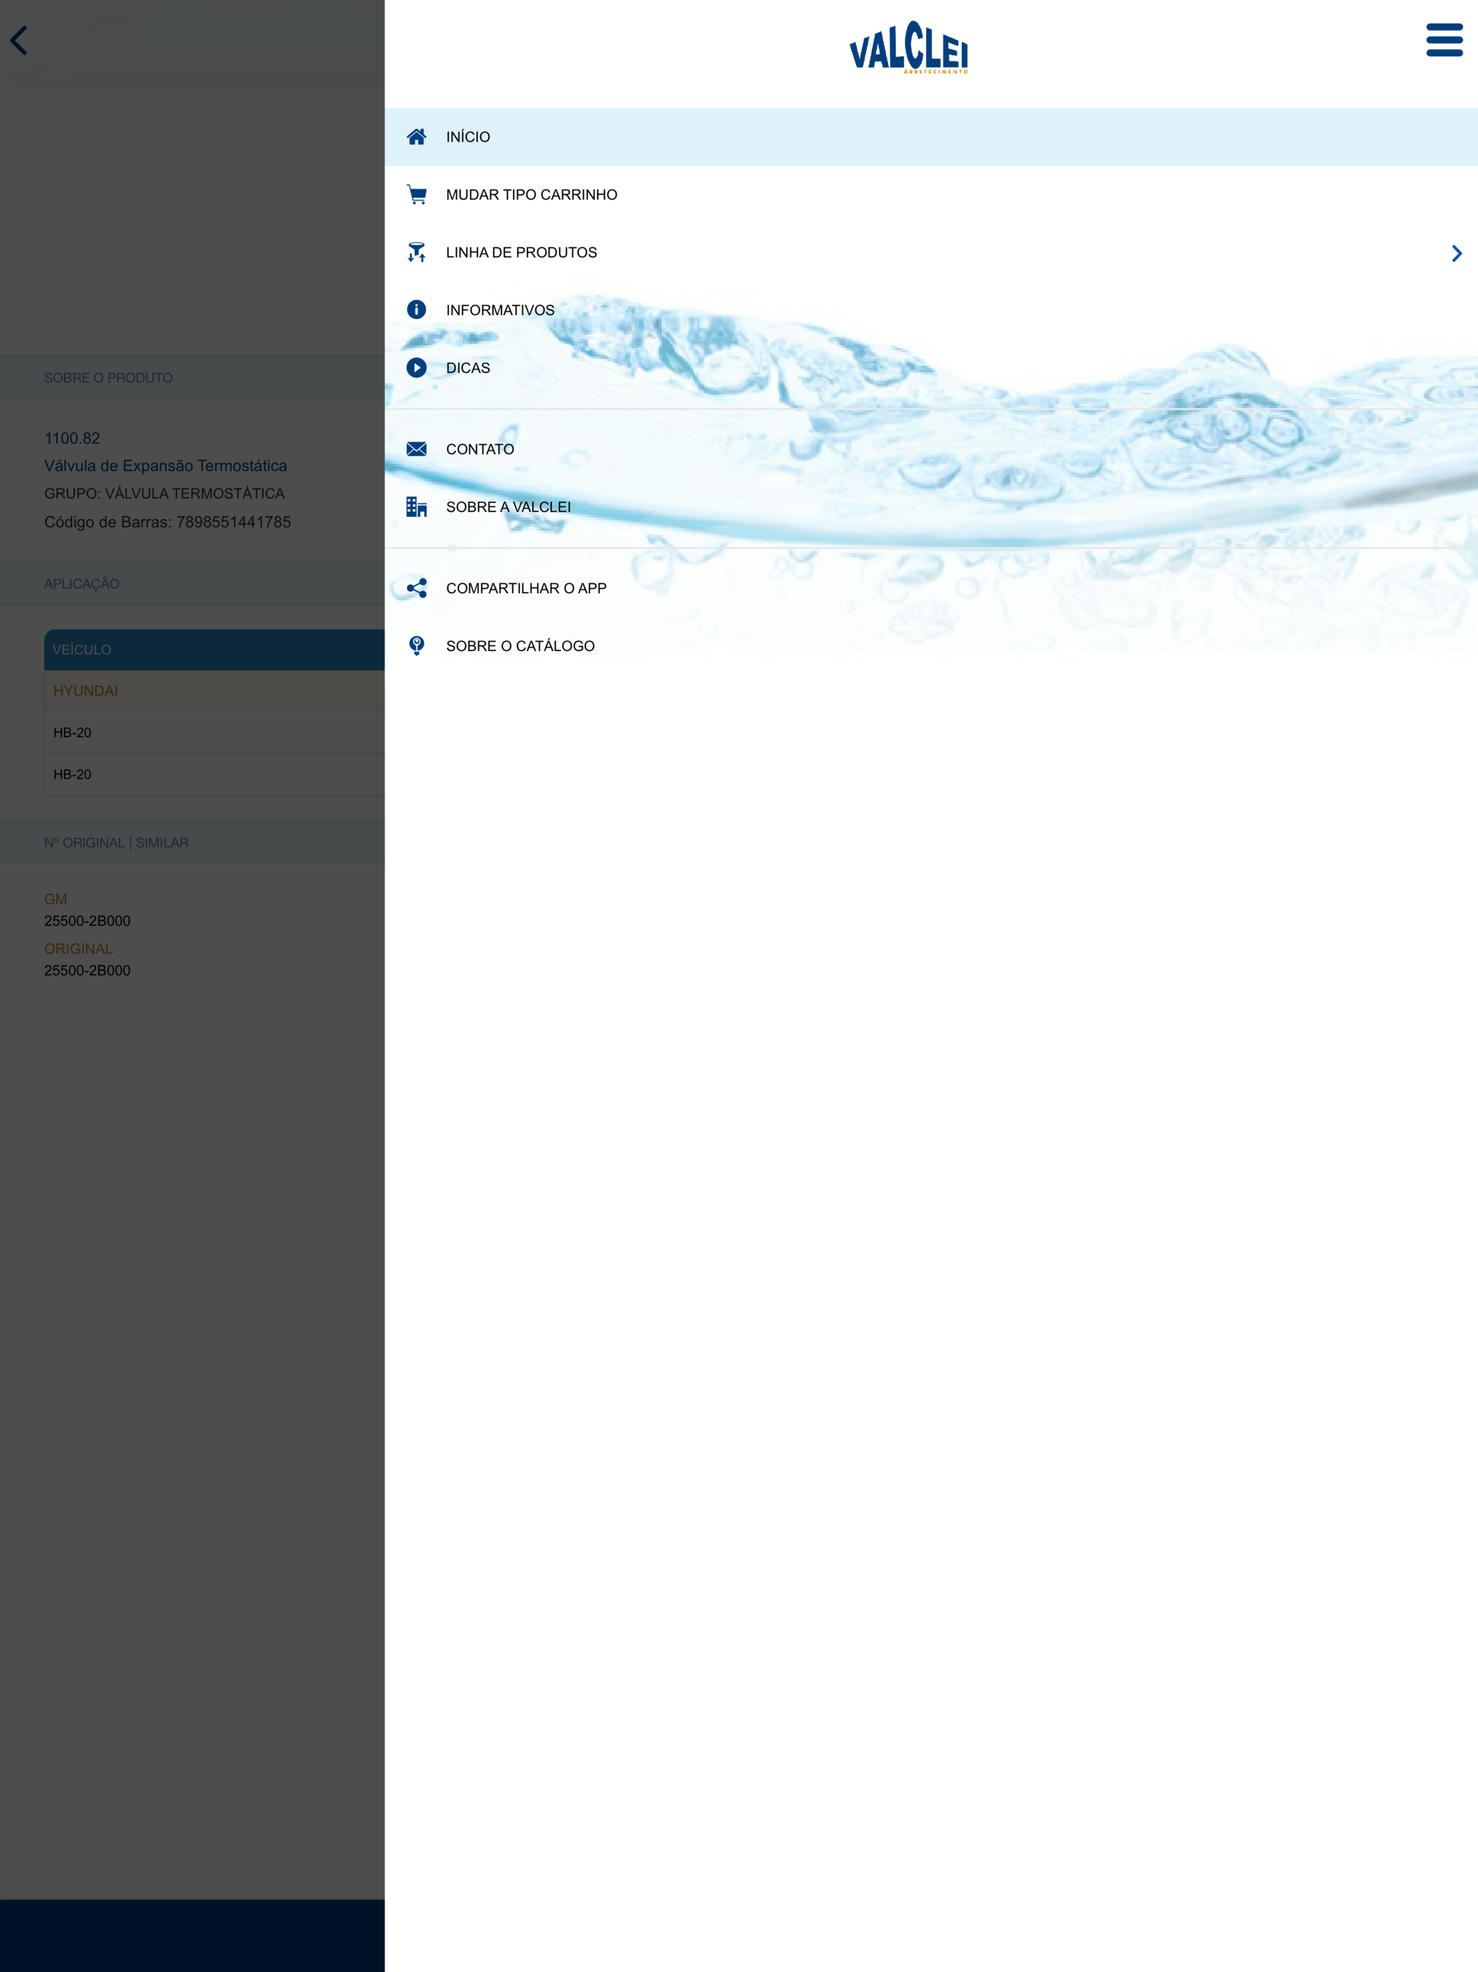
Task: Open CONTATO menu entry
Action: (931, 448)
